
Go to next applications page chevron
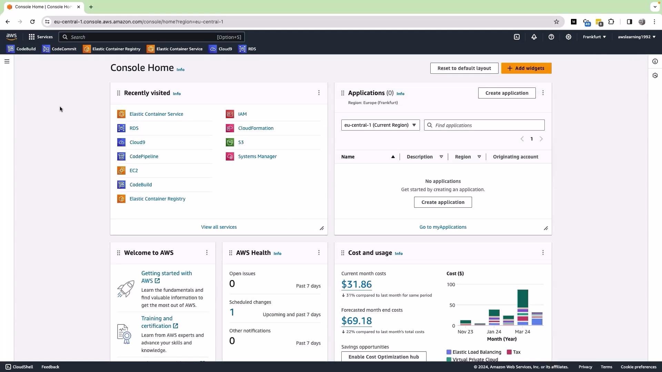pyautogui.click(x=541, y=139)
